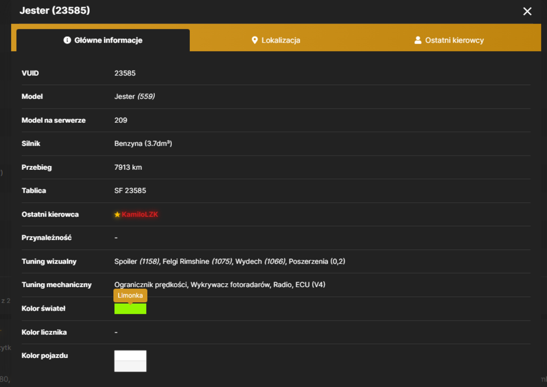Click the location pin icon

(x=255, y=40)
